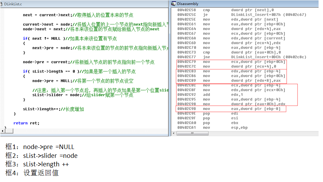Click disassembly row 00402C6A
Image resolution: width=323 pixels, height=182 pixels.
coord(231,38)
